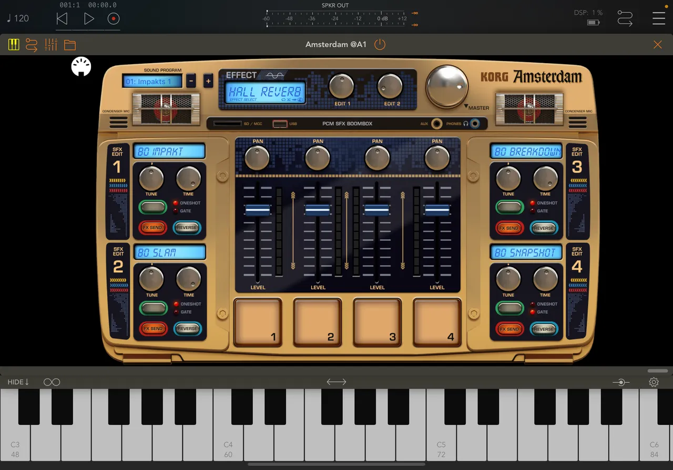Viewport: 673px width, 470px height.
Task: Click the third channel PAN knob
Action: [x=378, y=158]
